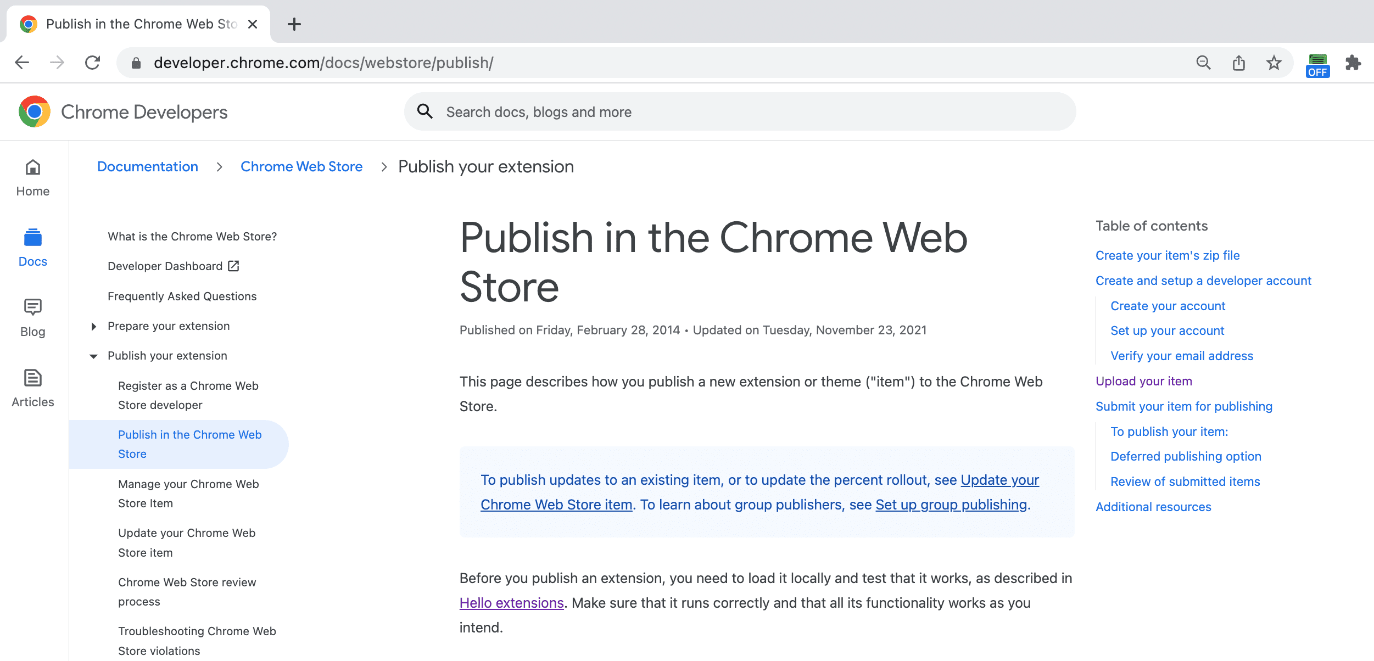Select Documentation breadcrumb link
Image resolution: width=1374 pixels, height=661 pixels.
[146, 166]
